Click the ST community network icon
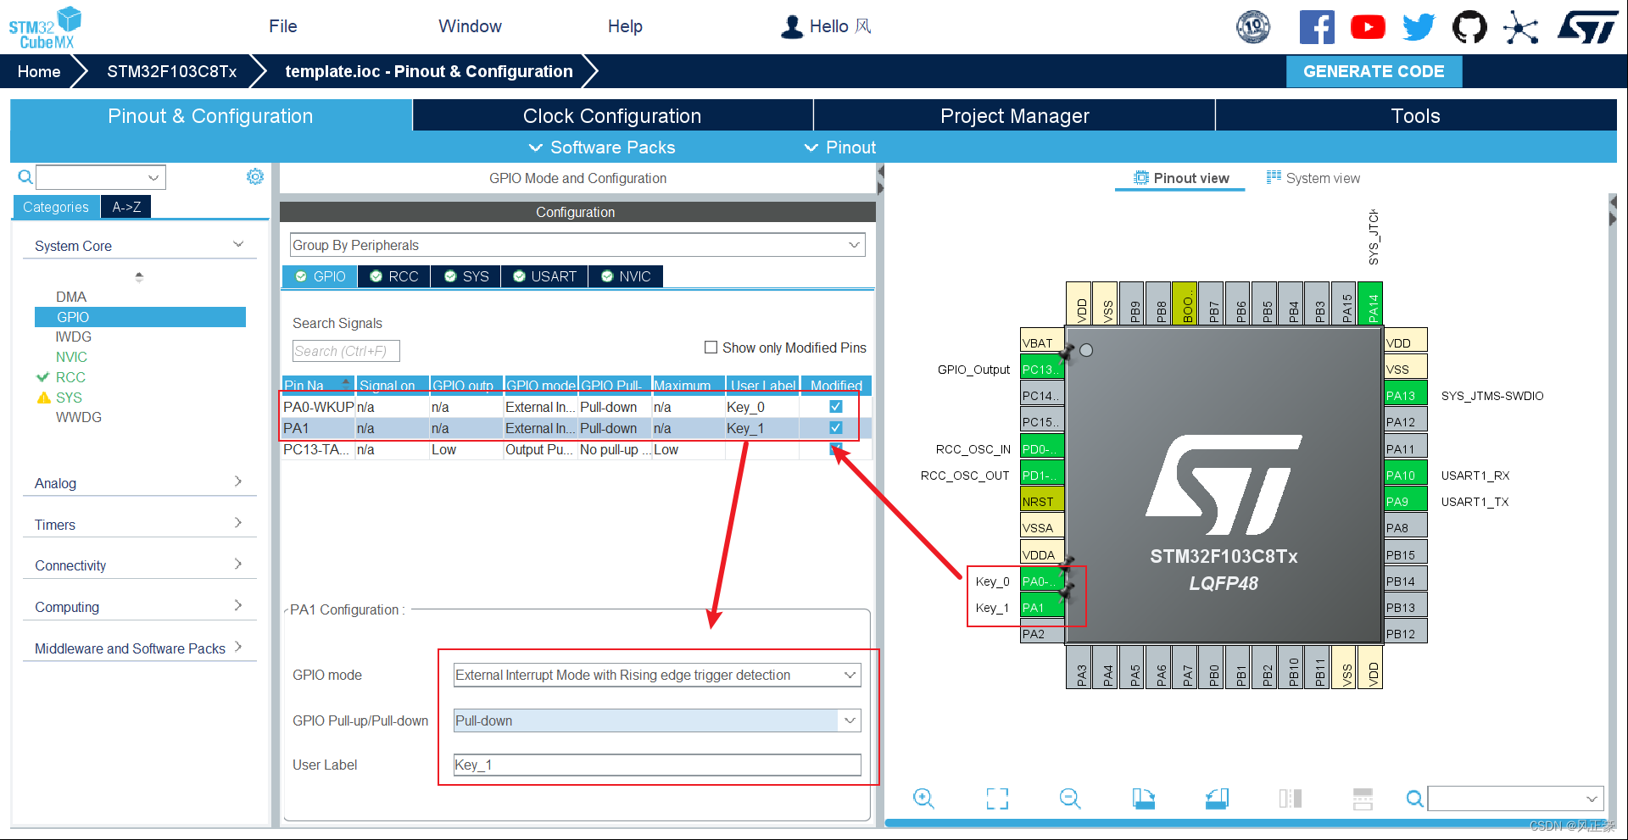The width and height of the screenshot is (1628, 840). [x=1521, y=27]
